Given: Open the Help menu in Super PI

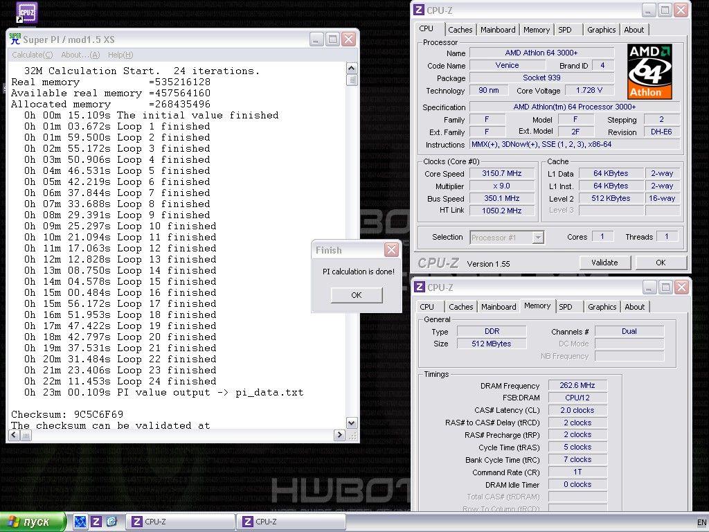Looking at the screenshot, I should click(x=120, y=55).
